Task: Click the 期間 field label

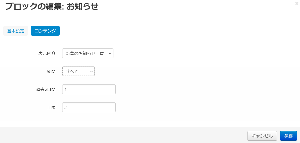Action: pyautogui.click(x=51, y=71)
